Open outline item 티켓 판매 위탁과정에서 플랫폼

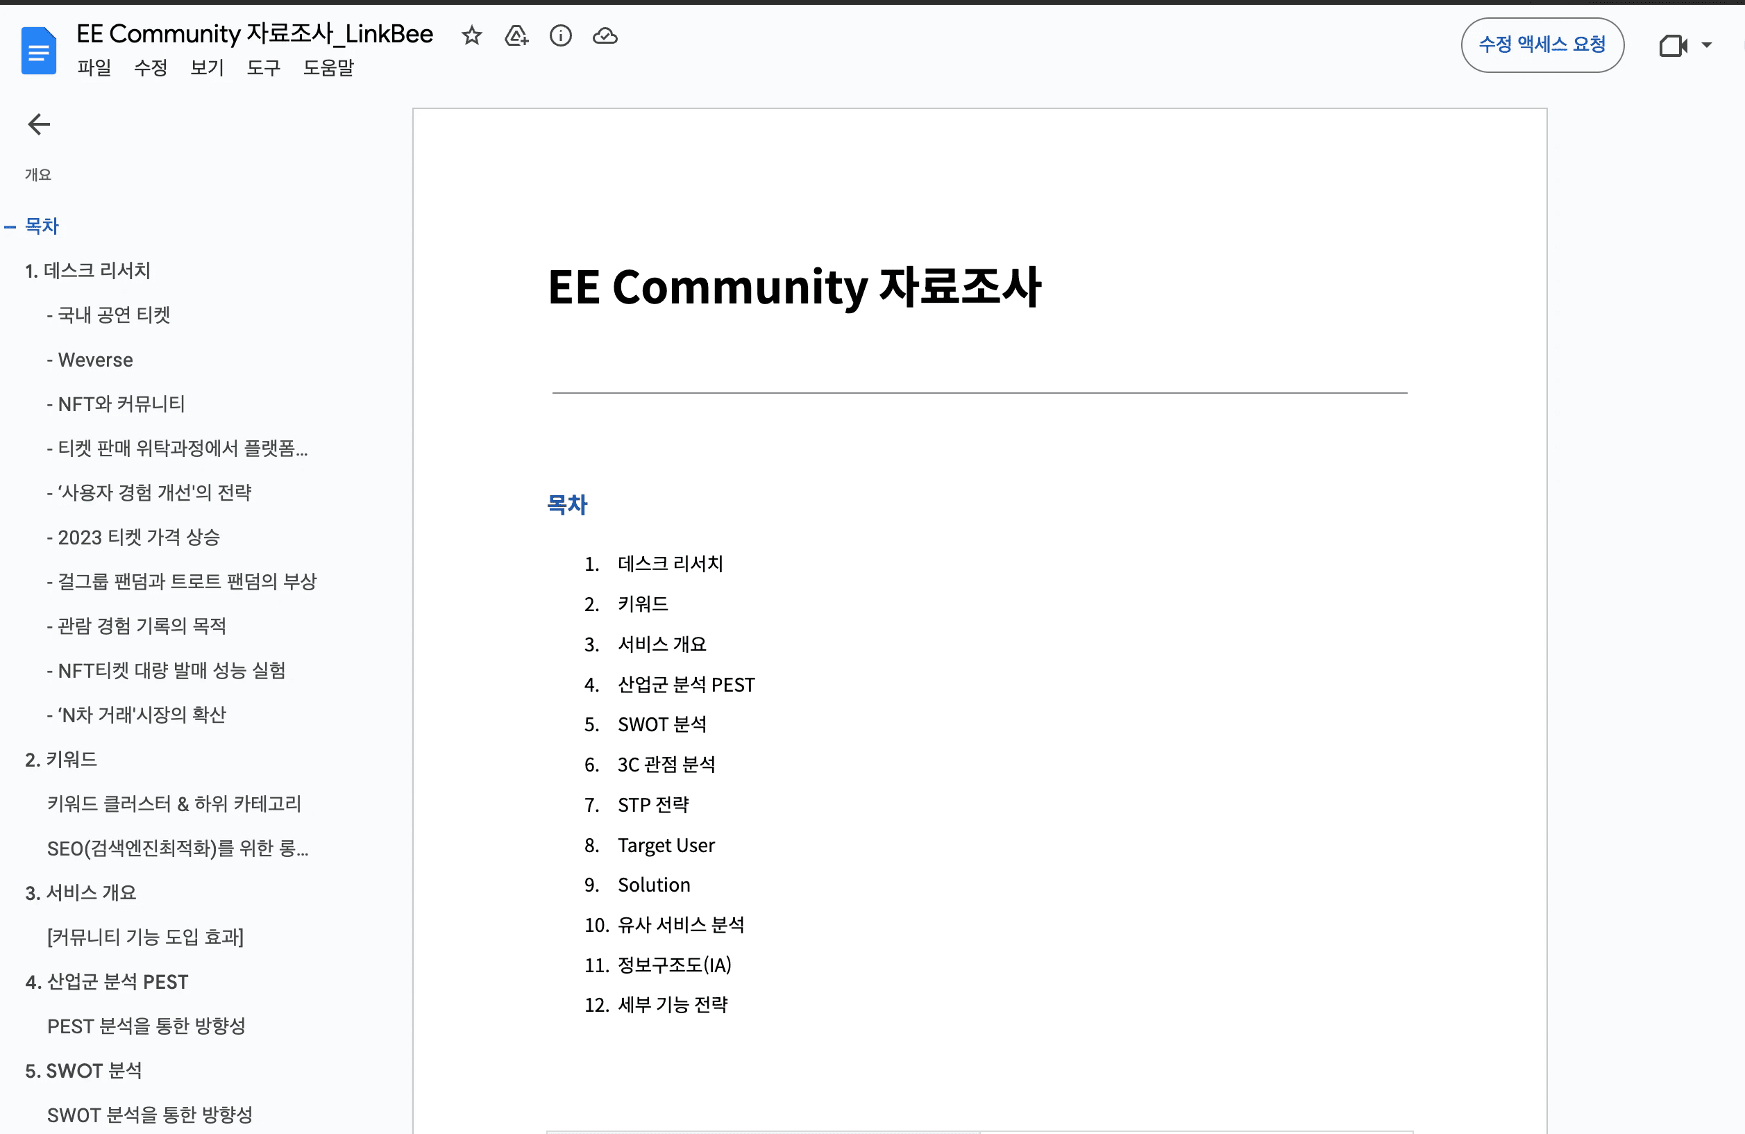coord(178,447)
